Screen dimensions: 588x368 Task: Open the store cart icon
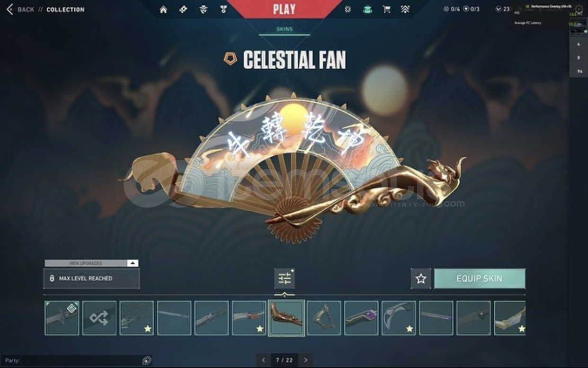coord(386,9)
